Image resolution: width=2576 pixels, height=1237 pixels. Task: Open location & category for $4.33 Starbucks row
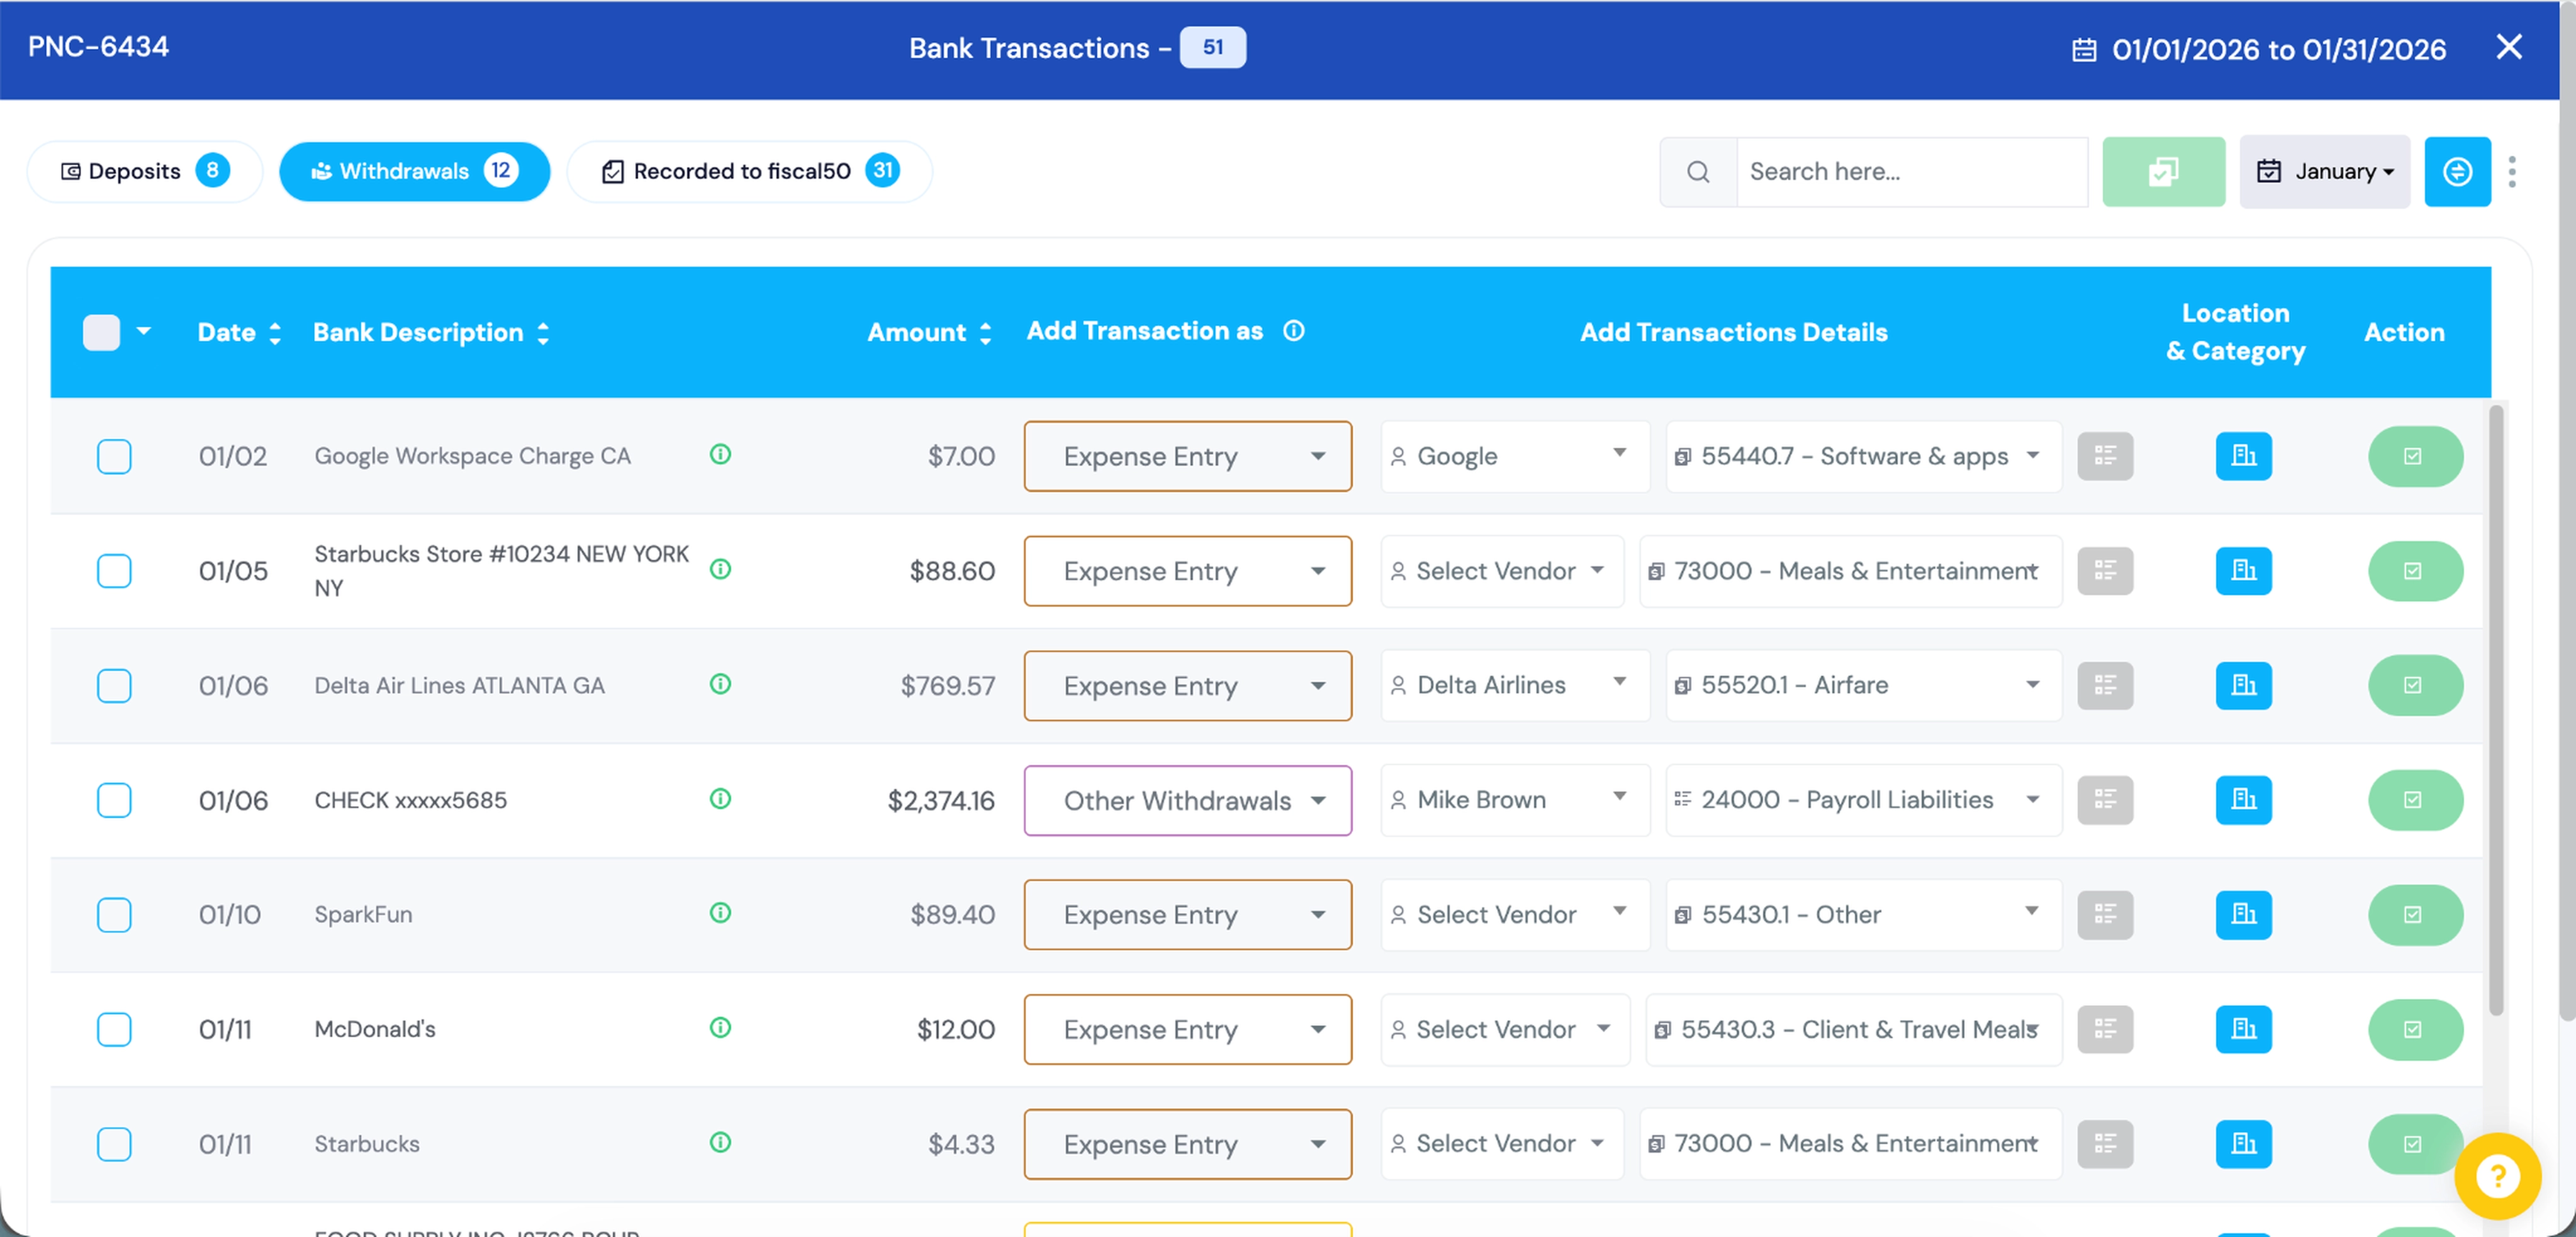click(2244, 1144)
